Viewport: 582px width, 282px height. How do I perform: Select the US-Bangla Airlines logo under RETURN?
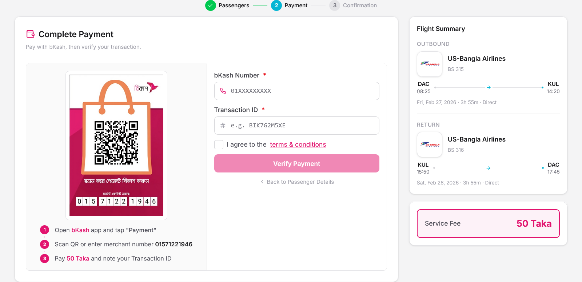pos(430,144)
